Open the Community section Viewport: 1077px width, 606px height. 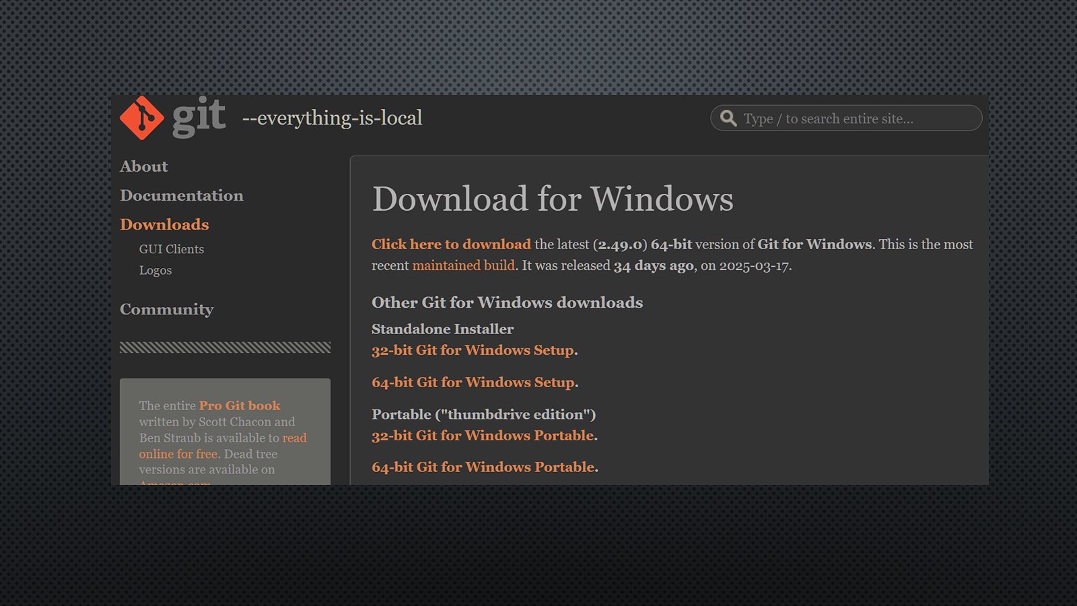(167, 309)
